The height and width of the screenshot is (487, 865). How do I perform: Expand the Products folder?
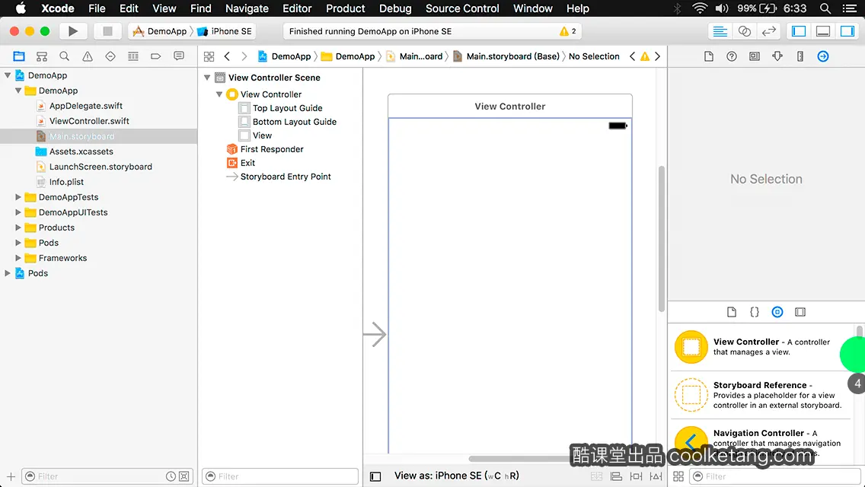[18, 228]
